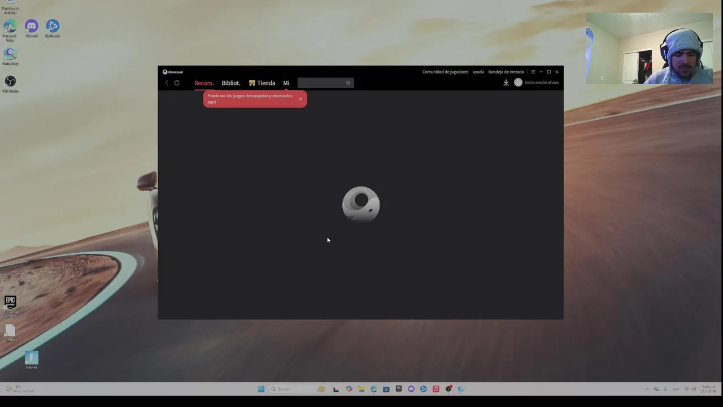
Task: Click the black L app in taskbar
Action: [336, 389]
